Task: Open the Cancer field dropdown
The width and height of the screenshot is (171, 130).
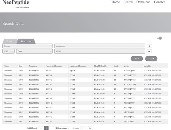Action: coord(28,46)
